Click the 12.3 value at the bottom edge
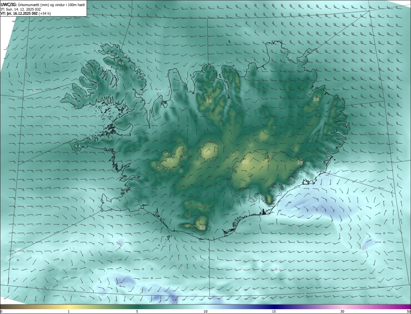This screenshot has width=411, height=314. click(x=175, y=301)
